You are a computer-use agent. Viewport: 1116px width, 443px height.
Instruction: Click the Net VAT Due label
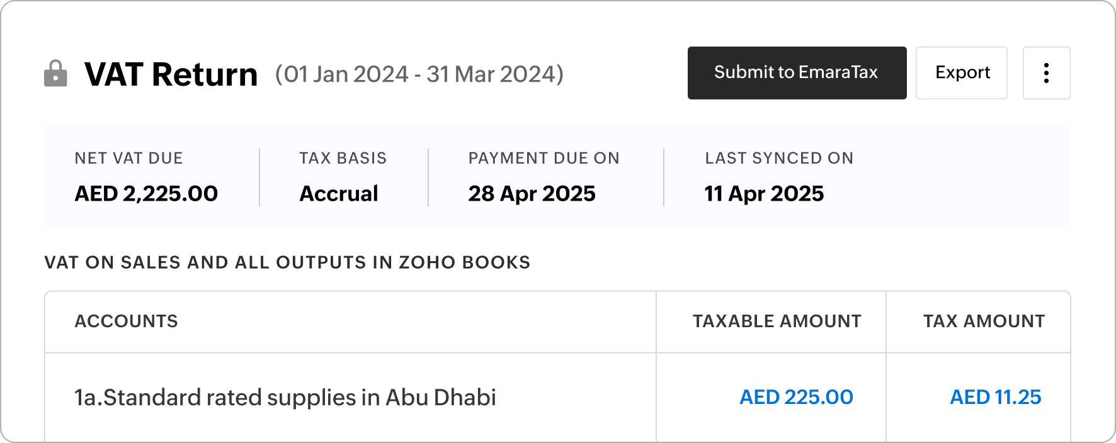tap(128, 158)
